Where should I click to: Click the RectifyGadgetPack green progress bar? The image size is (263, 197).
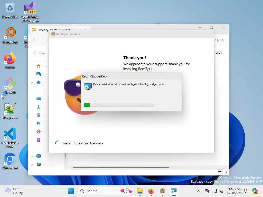(119, 105)
